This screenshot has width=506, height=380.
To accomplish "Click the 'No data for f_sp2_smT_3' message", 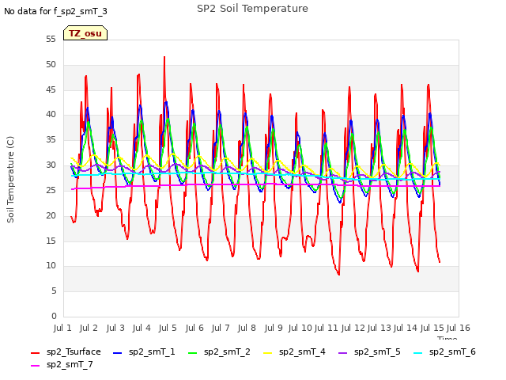I will [x=55, y=12].
